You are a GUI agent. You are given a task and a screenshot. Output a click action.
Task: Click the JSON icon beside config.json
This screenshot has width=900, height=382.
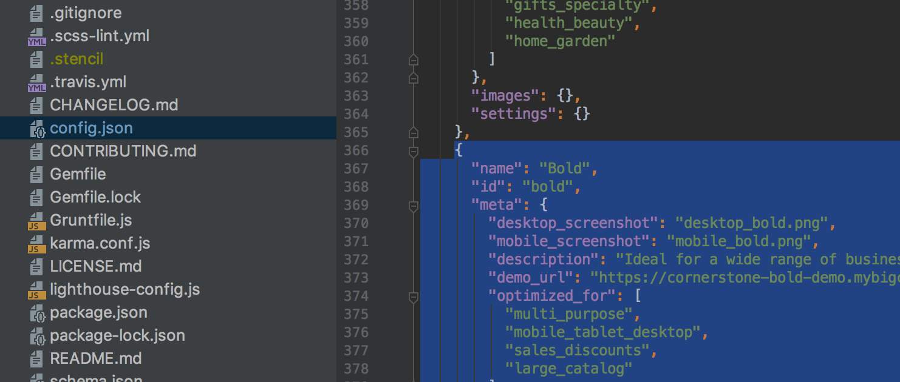coord(37,129)
